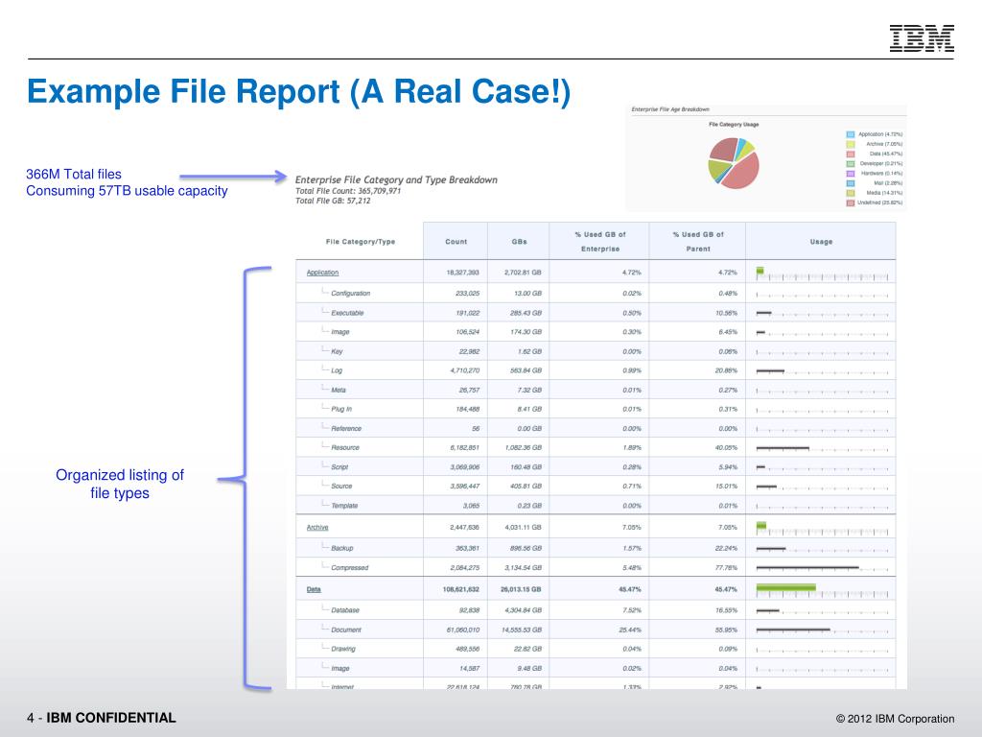Click the Data legend color swatch

click(851, 154)
